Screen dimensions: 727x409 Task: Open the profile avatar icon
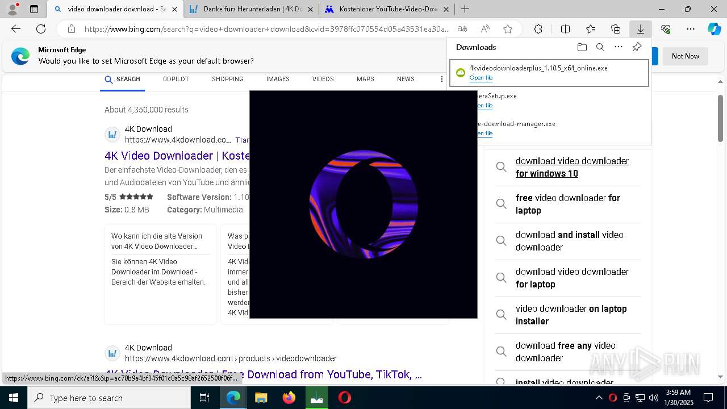coord(12,9)
